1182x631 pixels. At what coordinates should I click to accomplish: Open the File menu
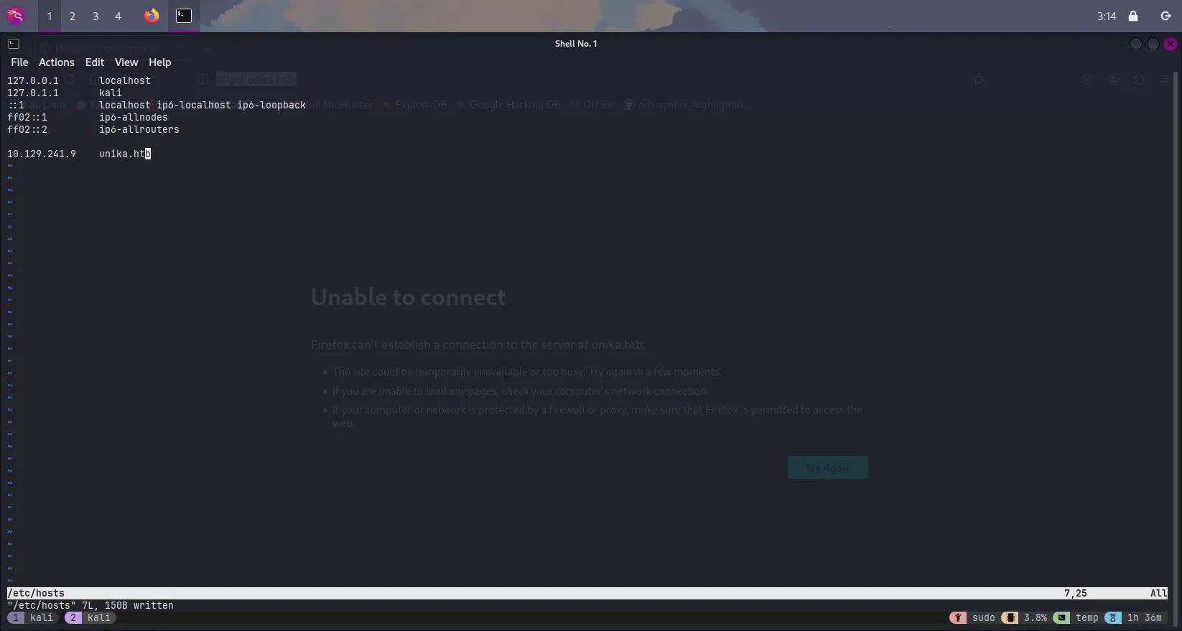pyautogui.click(x=19, y=62)
